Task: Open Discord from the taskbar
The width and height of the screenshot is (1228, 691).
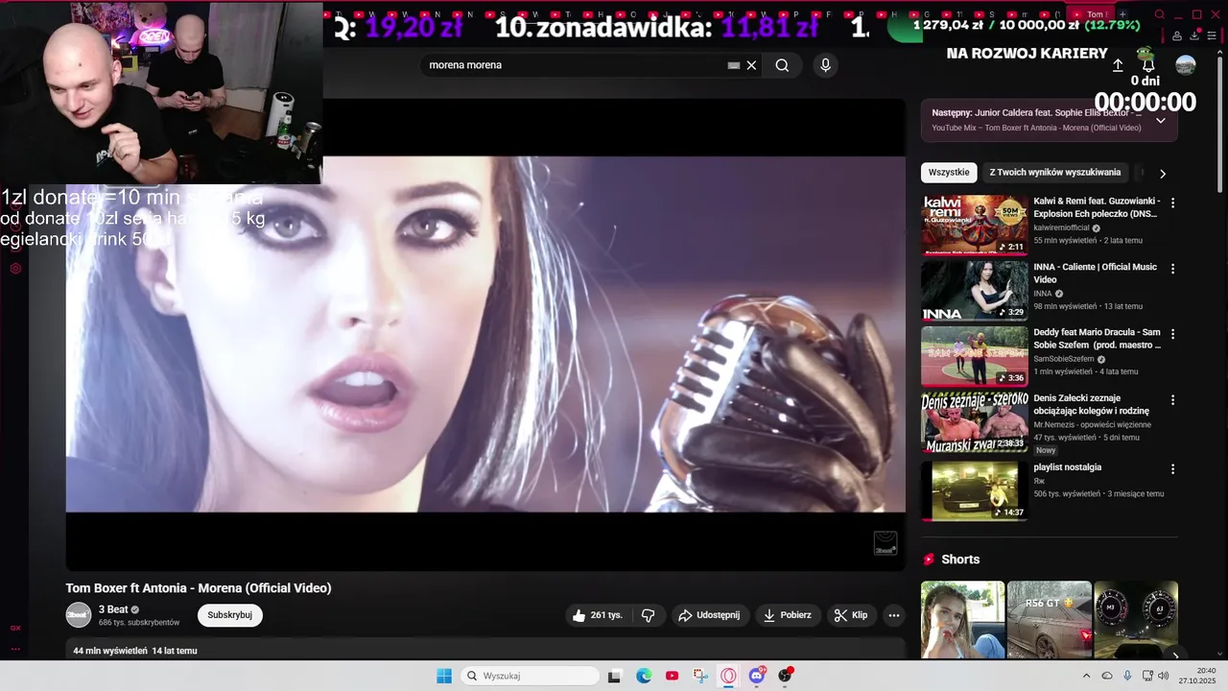Action: pos(757,676)
